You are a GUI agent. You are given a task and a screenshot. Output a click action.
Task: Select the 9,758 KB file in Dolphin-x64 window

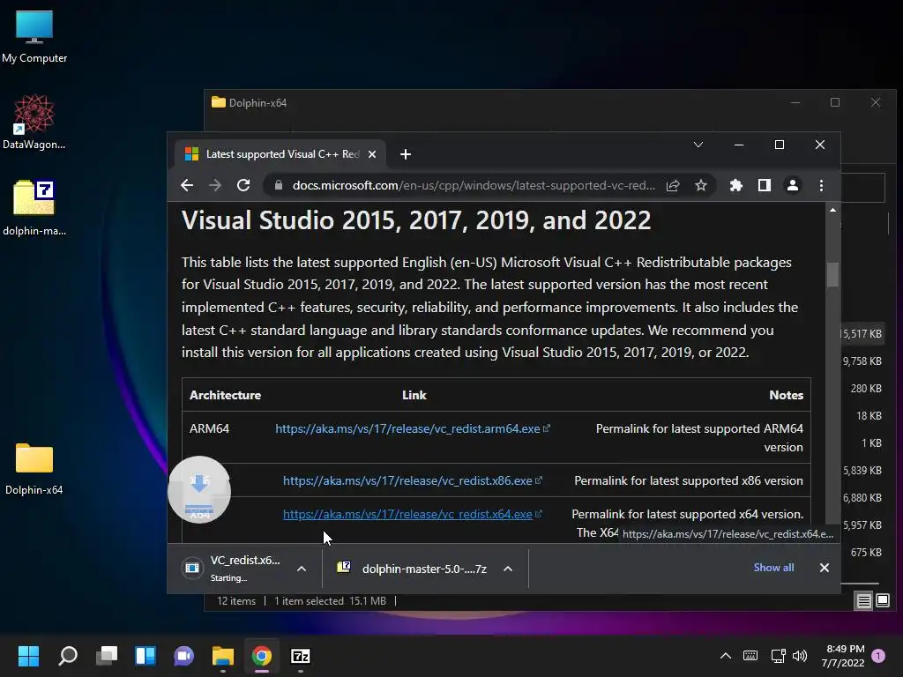862,361
